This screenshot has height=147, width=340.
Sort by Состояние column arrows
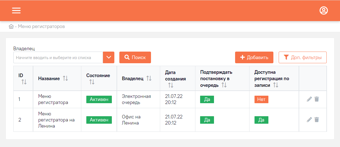92,82
